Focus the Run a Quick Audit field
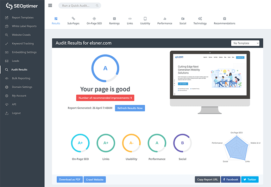Image resolution: width=271 pixels, height=187 pixels. point(80,6)
